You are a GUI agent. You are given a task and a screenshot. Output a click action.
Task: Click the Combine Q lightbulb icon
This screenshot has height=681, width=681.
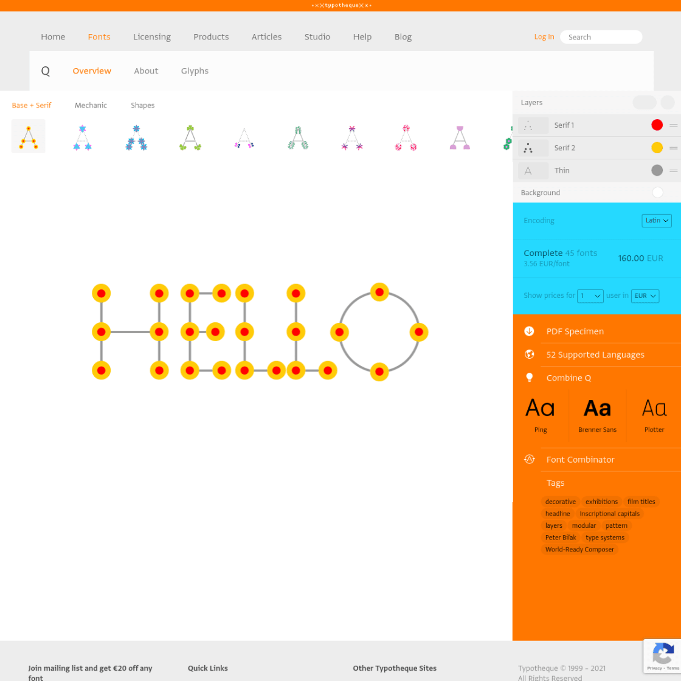pos(529,378)
